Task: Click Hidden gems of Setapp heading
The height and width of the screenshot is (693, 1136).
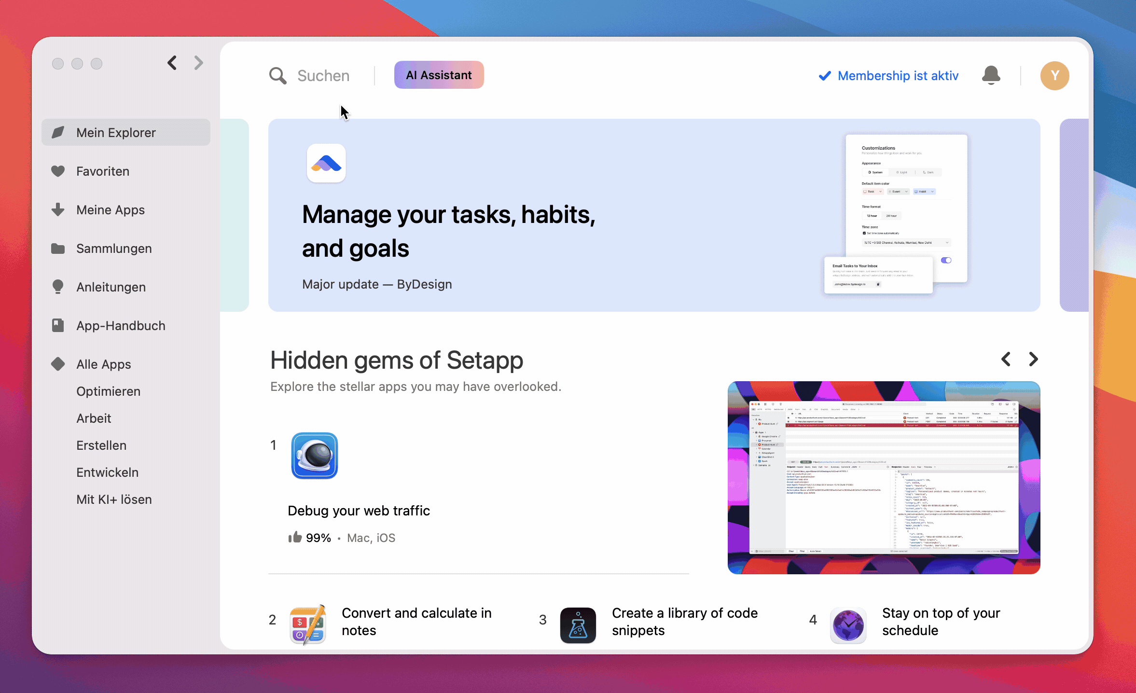Action: pos(397,360)
